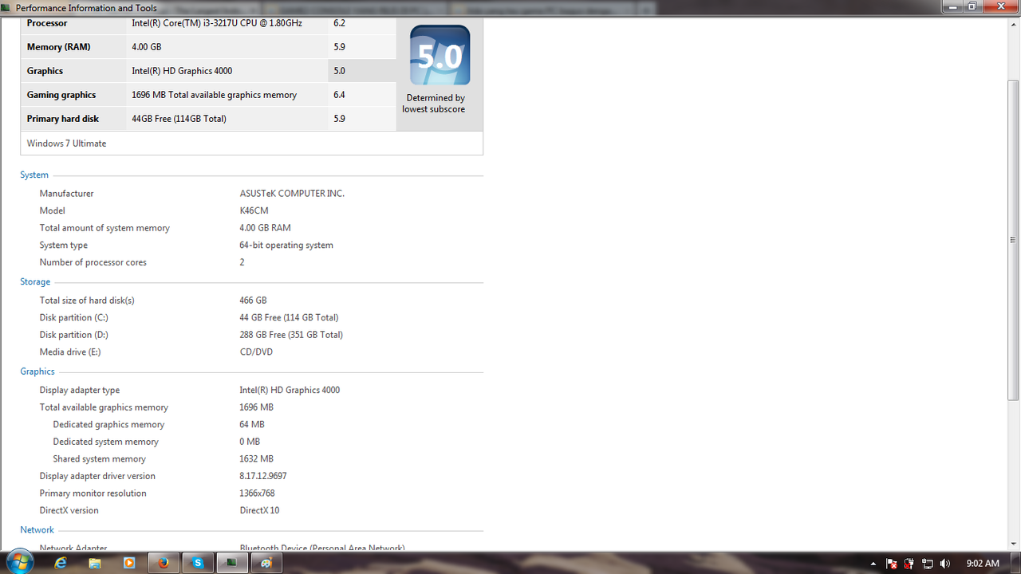1021x574 pixels.
Task: Launch Internet Explorer from the taskbar
Action: pyautogui.click(x=61, y=563)
